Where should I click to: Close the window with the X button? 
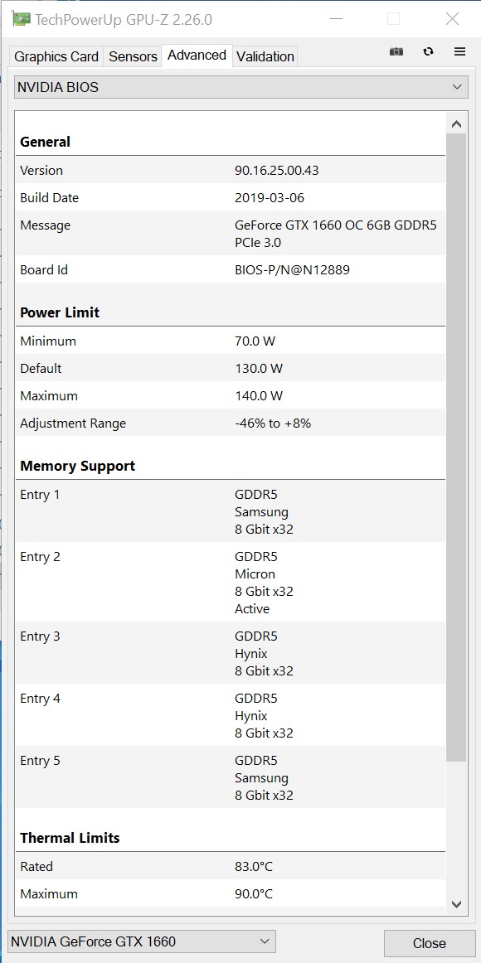452,19
